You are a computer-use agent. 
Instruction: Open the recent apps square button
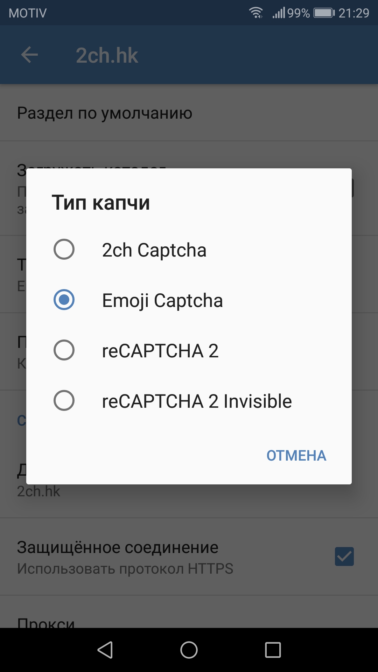(x=273, y=650)
